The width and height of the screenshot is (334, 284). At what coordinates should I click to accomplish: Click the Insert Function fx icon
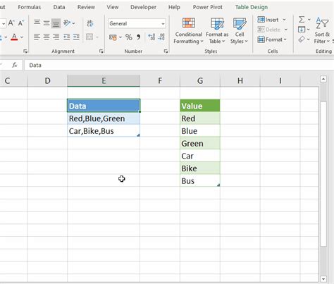(15, 65)
